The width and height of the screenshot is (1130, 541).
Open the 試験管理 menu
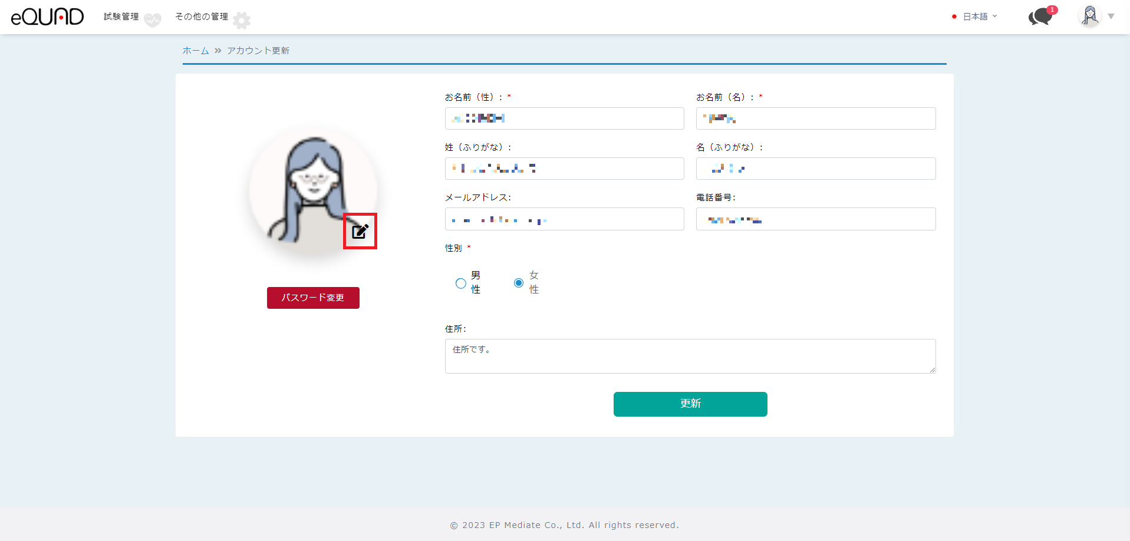point(121,17)
